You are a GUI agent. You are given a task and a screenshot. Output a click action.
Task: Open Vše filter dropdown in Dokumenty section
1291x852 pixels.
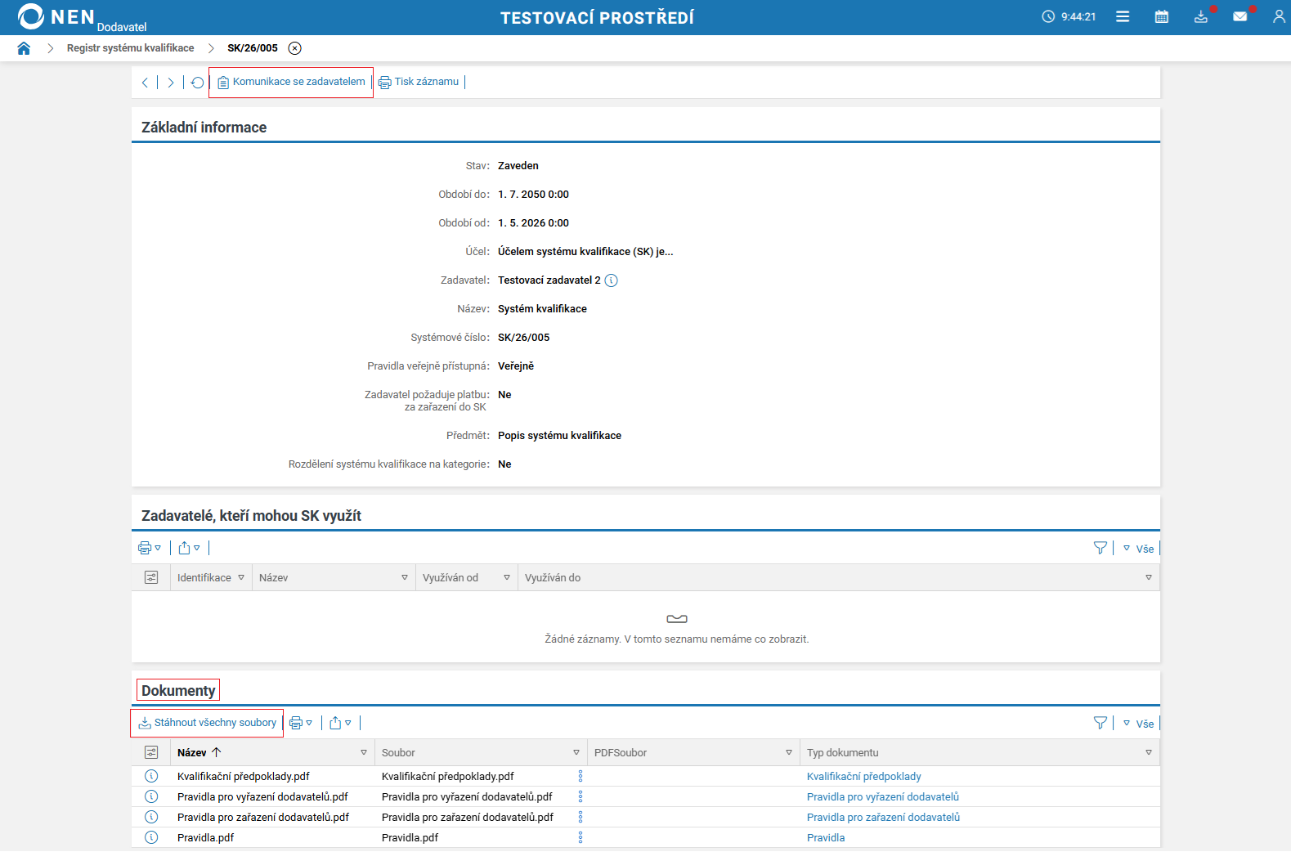[x=1139, y=724]
